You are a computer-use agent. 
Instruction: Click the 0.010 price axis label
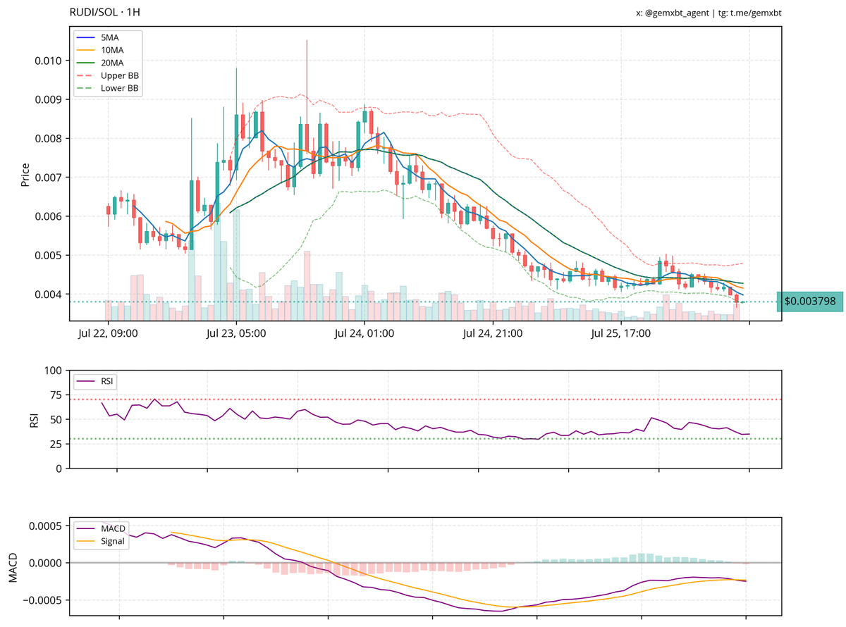[47, 61]
